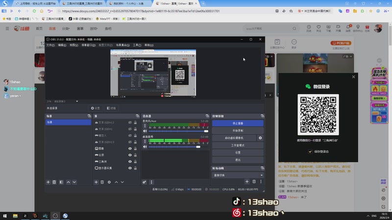Open Douyu history clock icon
The height and width of the screenshot is (220, 392).
point(309,28)
